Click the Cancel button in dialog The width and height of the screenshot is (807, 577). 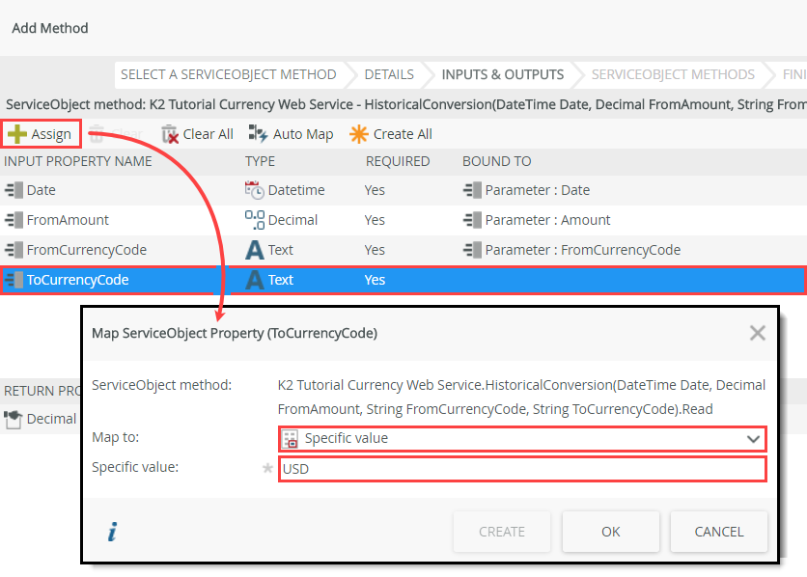coord(718,532)
